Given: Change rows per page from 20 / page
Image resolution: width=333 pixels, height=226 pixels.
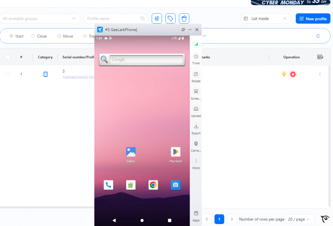Looking at the screenshot, I should pyautogui.click(x=300, y=219).
